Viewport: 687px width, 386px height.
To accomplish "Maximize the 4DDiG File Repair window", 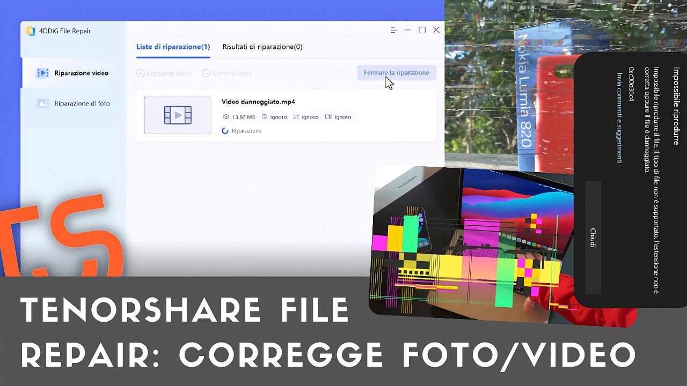I will (x=422, y=31).
